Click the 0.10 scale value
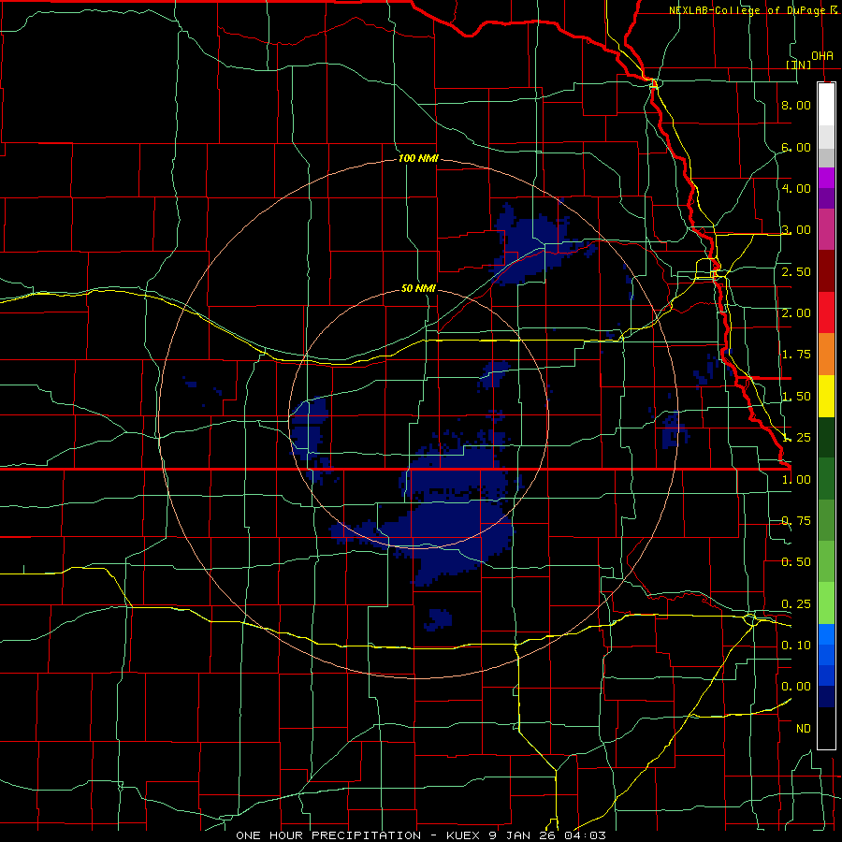The width and height of the screenshot is (842, 842). [x=796, y=646]
